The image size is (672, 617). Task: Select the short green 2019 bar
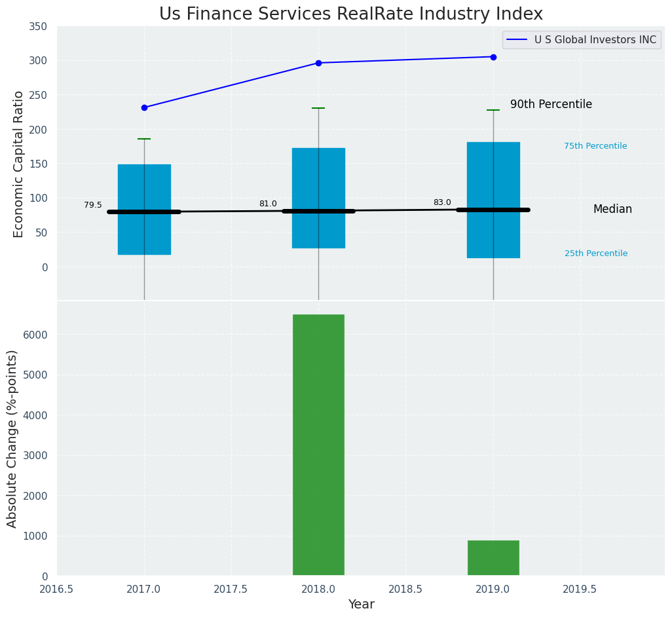click(493, 558)
